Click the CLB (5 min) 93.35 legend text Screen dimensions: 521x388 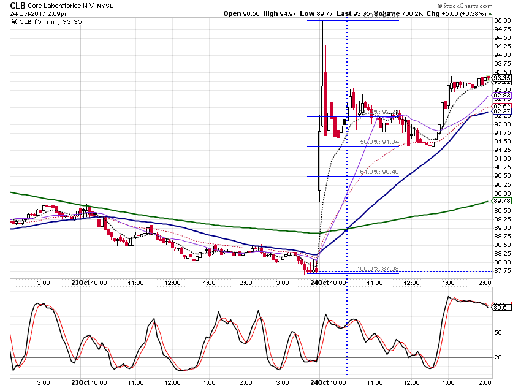(50, 21)
